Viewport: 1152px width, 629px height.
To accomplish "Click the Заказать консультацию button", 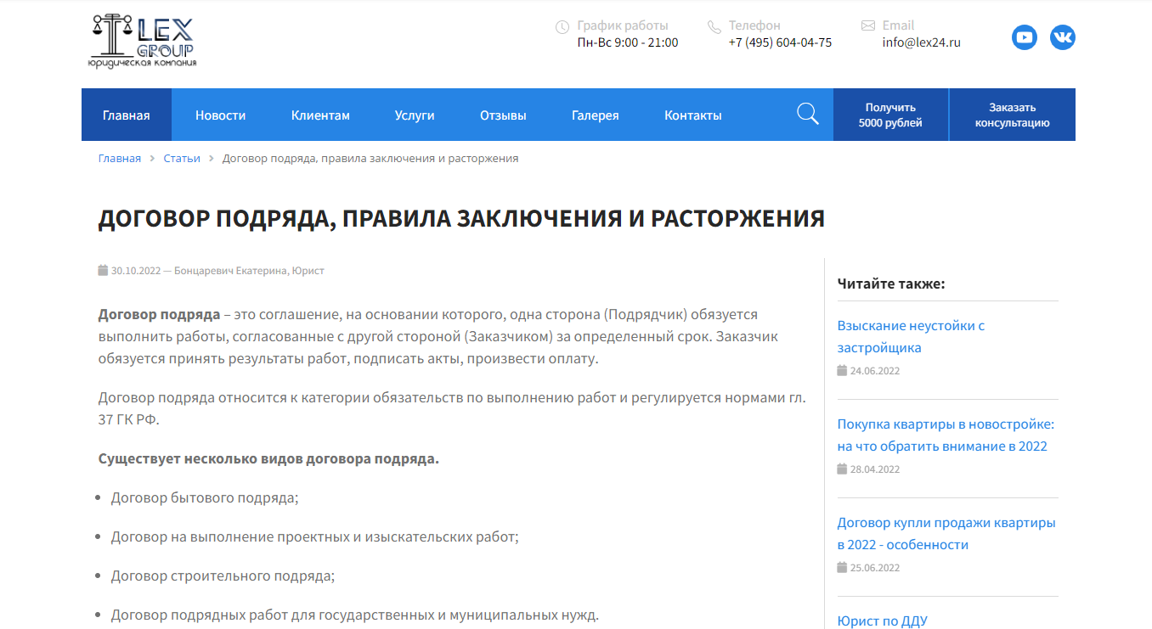I will click(1012, 115).
